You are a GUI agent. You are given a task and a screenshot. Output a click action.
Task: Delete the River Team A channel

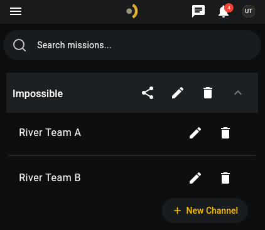point(225,133)
